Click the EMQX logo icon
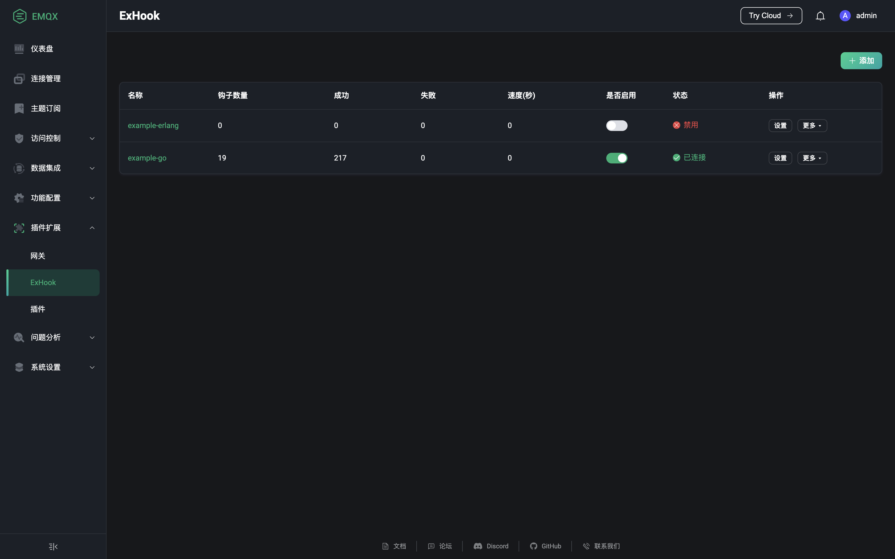This screenshot has height=559, width=895. click(20, 16)
